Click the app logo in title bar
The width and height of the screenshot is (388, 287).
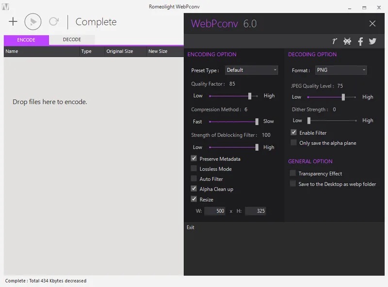pyautogui.click(x=5, y=7)
